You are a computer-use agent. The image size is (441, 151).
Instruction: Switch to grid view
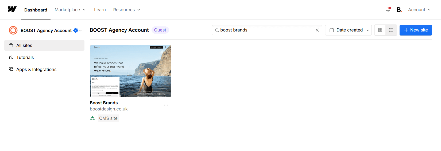[x=380, y=30]
